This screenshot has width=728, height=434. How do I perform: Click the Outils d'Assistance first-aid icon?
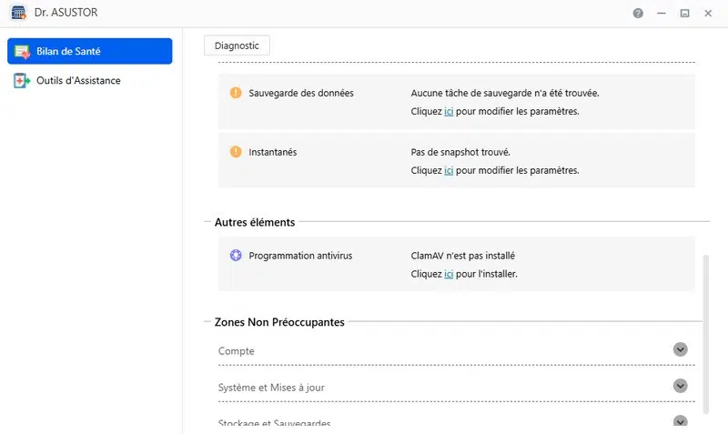click(x=21, y=81)
